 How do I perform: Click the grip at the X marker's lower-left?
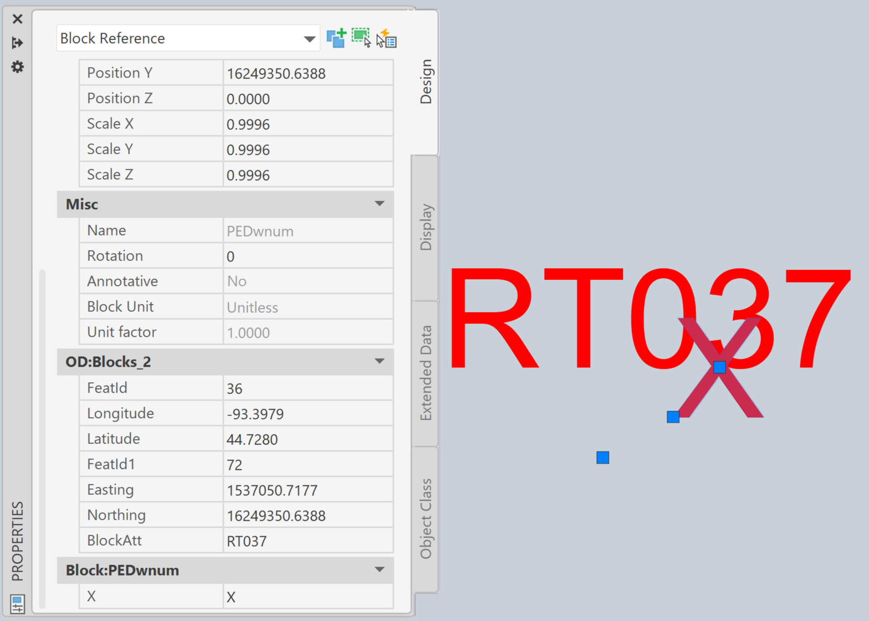673,417
